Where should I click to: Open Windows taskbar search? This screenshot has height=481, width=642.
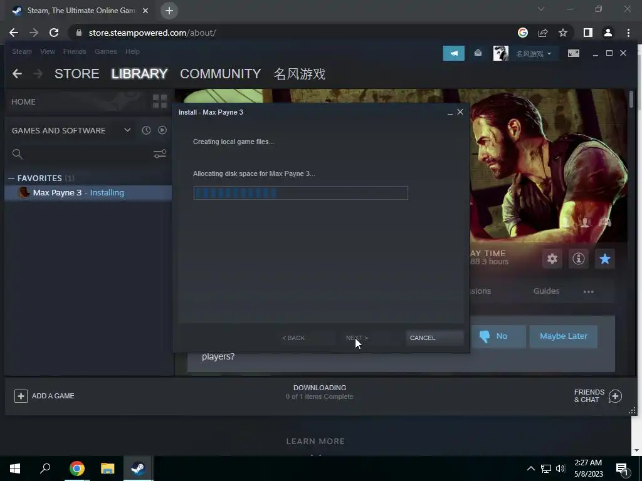coord(45,468)
